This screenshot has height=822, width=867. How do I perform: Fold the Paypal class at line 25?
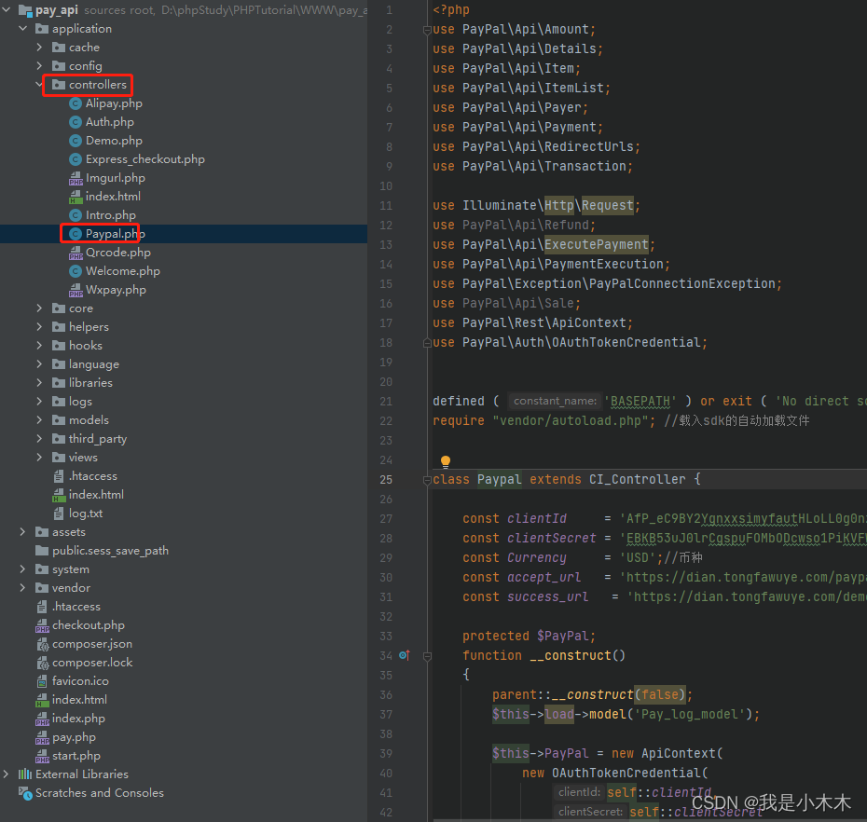coord(427,480)
